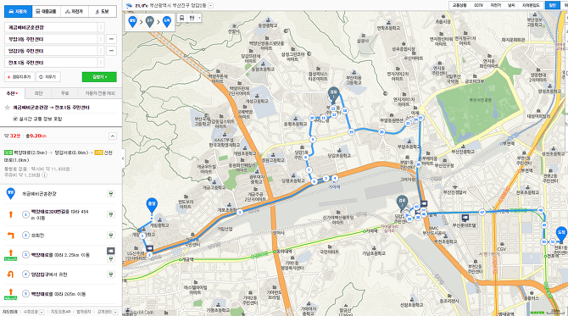Click the blue start pin on map
568x316 pixels.
pos(152,205)
